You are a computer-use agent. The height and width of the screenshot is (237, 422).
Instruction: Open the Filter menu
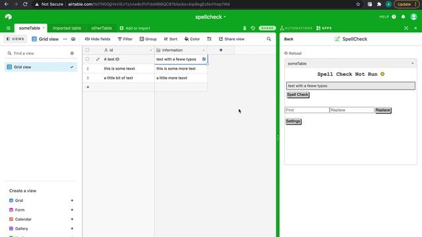point(125,39)
